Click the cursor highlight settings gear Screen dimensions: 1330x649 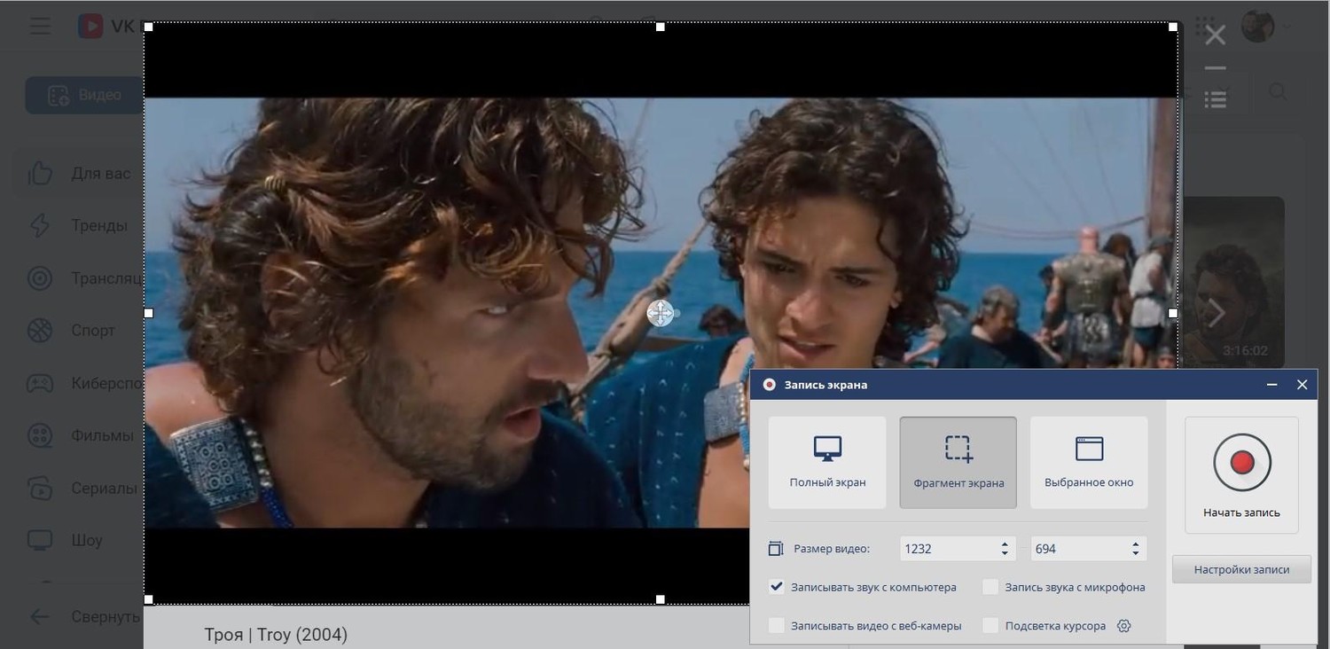click(1124, 626)
